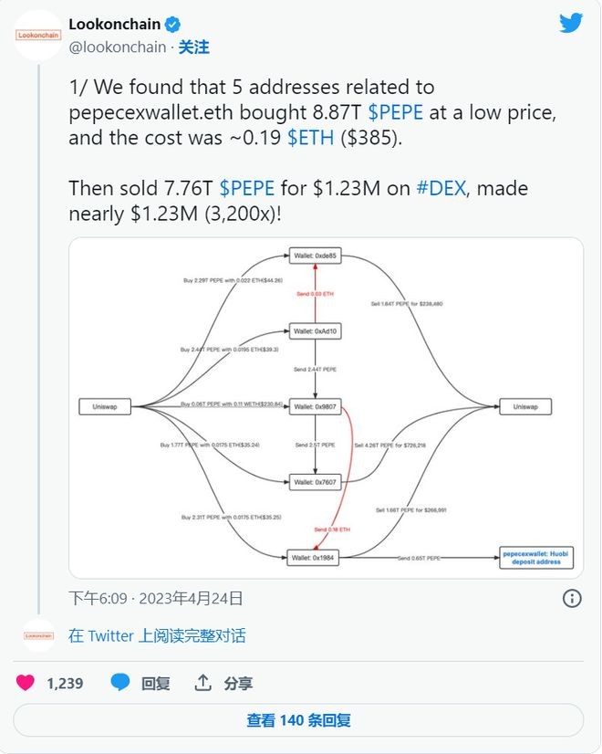Screen dimensions: 602x754
Task: Click the 1,239 likes count
Action: click(65, 683)
